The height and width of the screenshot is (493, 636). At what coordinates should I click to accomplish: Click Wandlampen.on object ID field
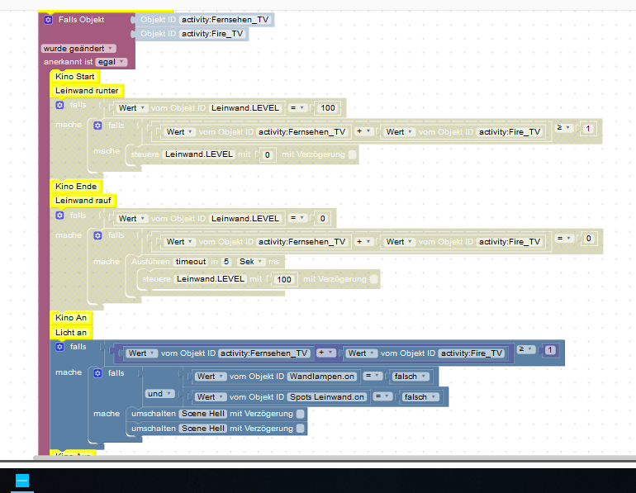322,377
